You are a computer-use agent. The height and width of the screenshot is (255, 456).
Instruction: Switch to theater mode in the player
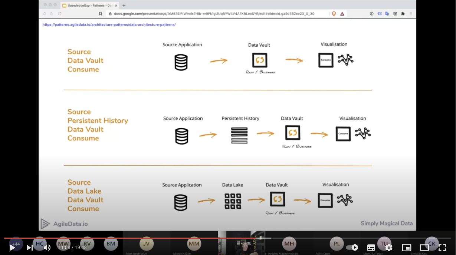pyautogui.click(x=424, y=248)
